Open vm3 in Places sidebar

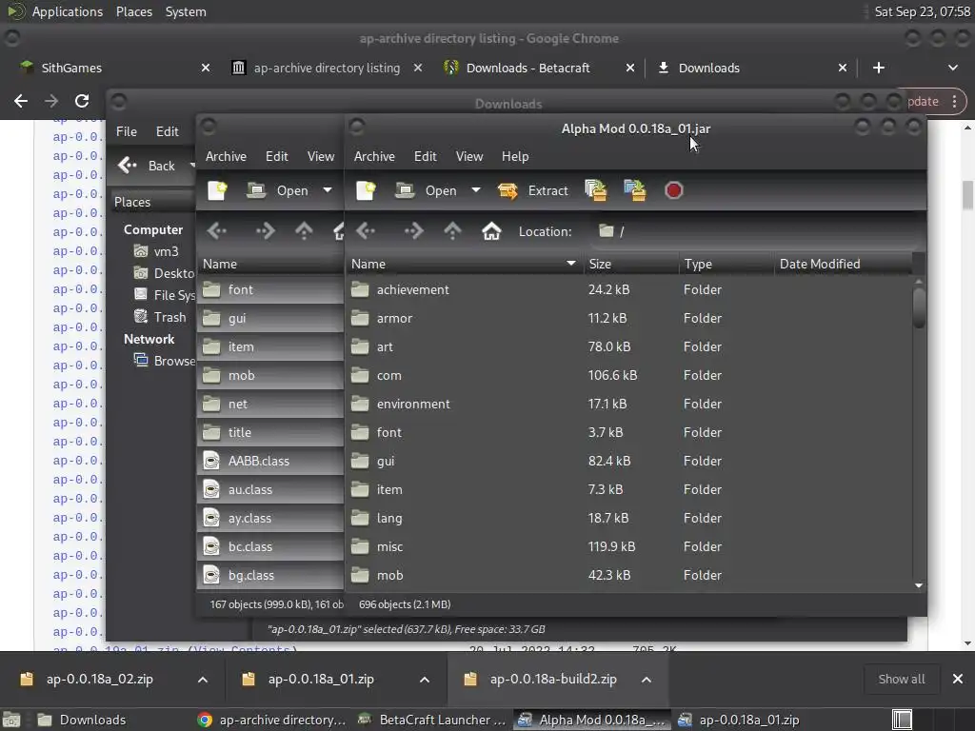coord(166,251)
